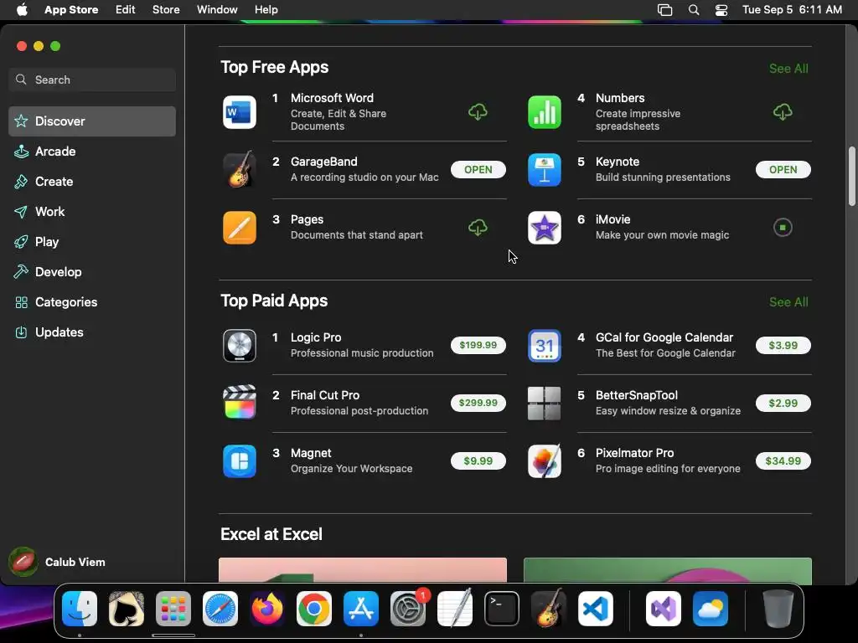Open the Window menu
858x643 pixels.
[217, 10]
